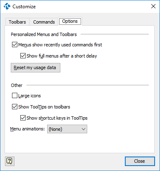This screenshot has width=160, height=171.
Task: Click the Personalized Menus and Toolbars heading
Action: pyautogui.click(x=44, y=34)
